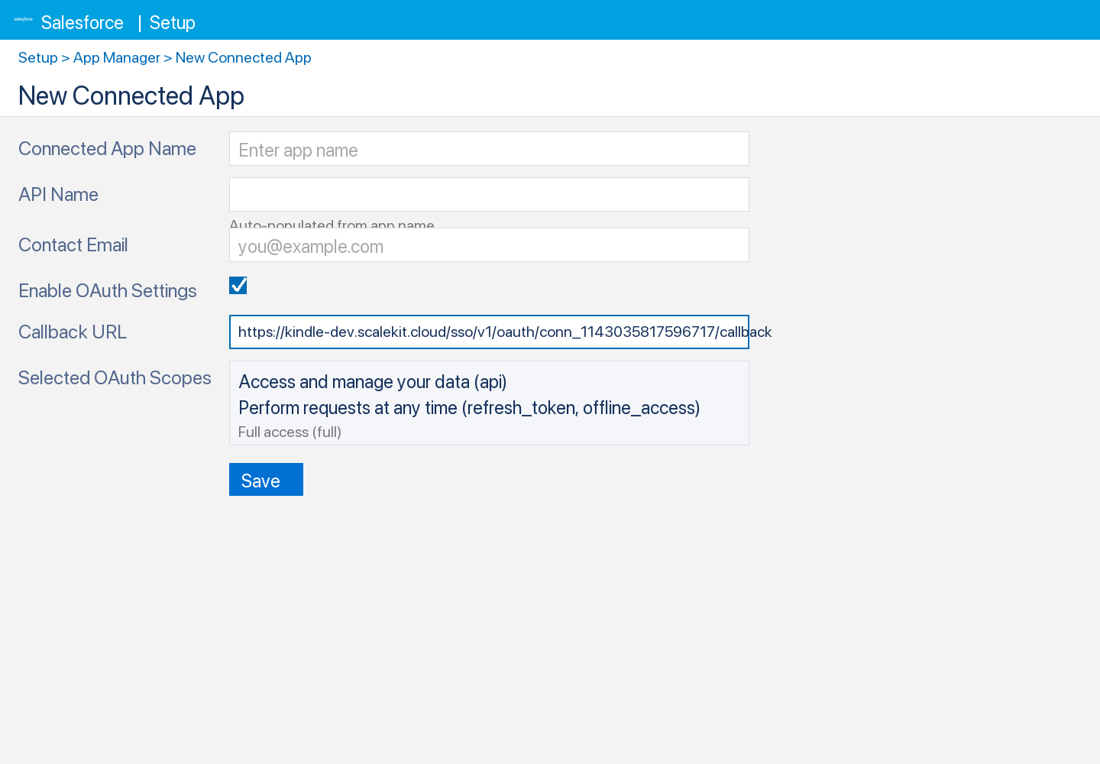
Task: Select the Perform requests at any time scope
Action: click(x=468, y=407)
